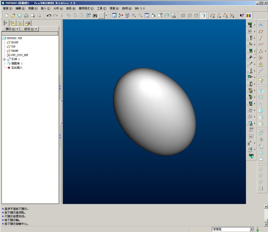The image size is (268, 232).
Task: Open the 檔案 menu
Action: (8, 8)
